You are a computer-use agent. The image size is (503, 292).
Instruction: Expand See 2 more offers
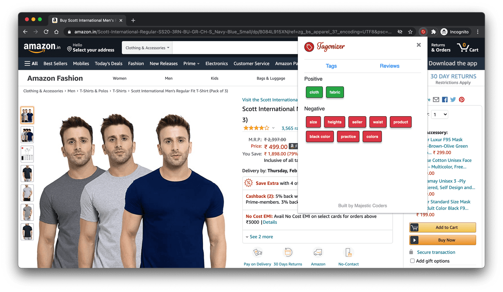259,237
